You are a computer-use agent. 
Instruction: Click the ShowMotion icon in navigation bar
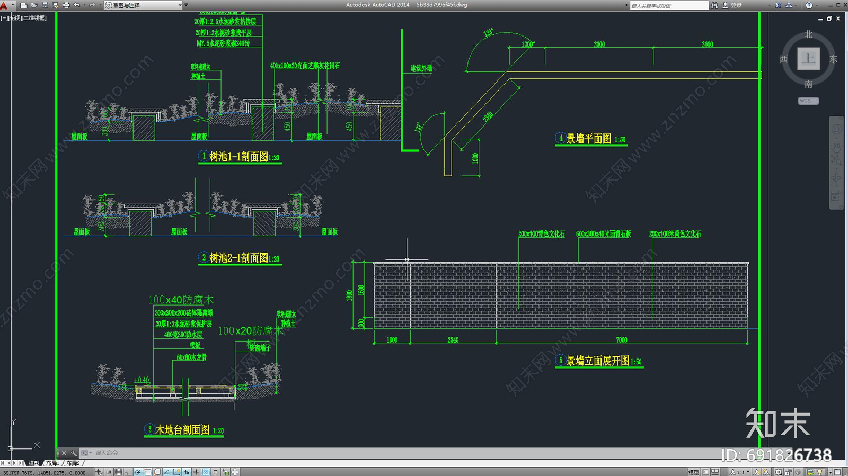pyautogui.click(x=836, y=196)
